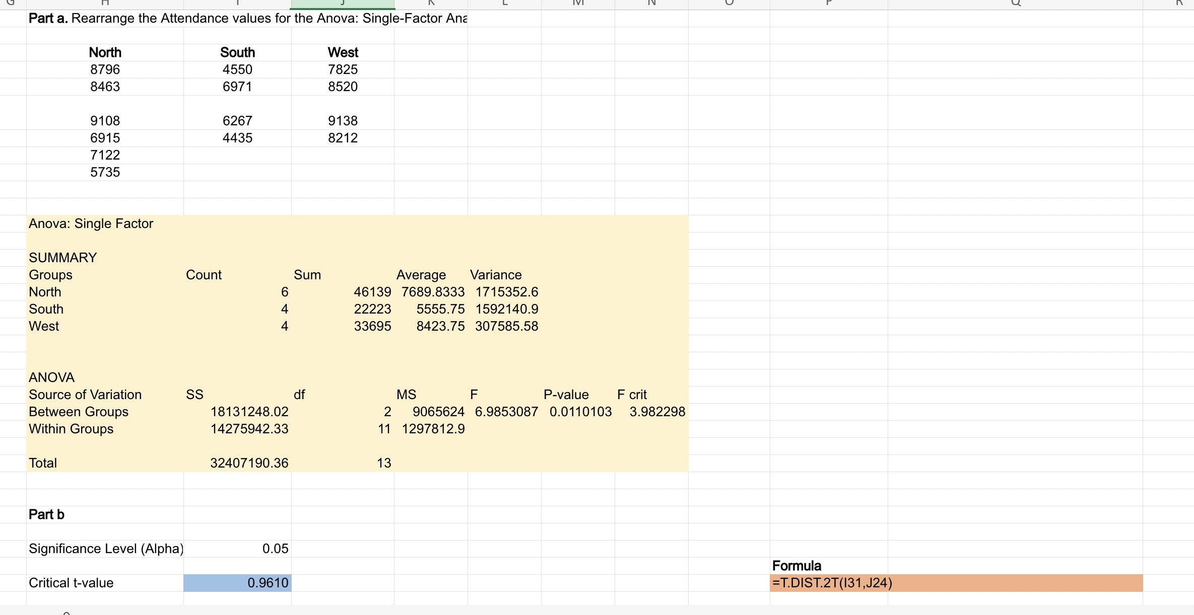Click the North column header cell
Screen dimensions: 1194x615
click(x=105, y=52)
